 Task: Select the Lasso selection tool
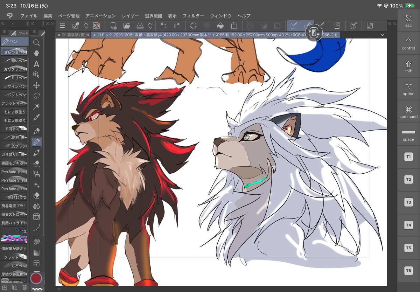click(x=36, y=96)
